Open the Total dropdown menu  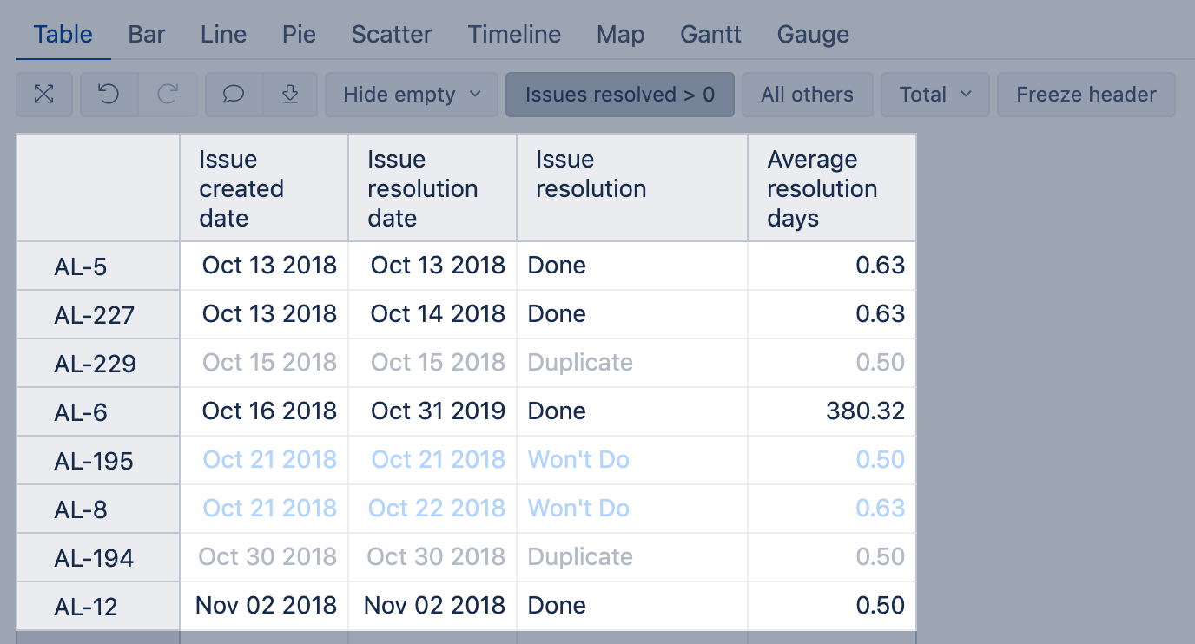coord(934,95)
